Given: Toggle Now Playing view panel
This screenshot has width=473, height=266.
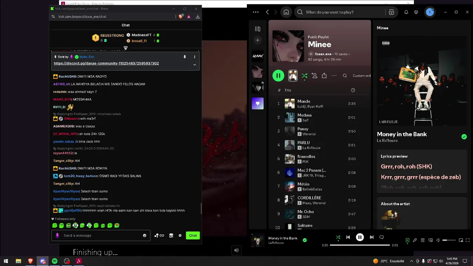Looking at the screenshot, I should [407, 240].
